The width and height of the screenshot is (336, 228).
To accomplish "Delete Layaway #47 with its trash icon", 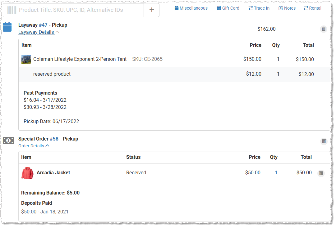I will point(324,29).
